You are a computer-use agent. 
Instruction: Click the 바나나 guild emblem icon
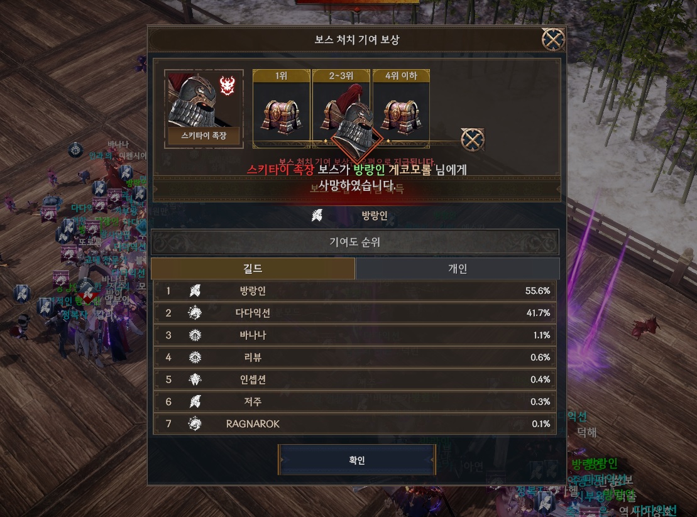195,335
